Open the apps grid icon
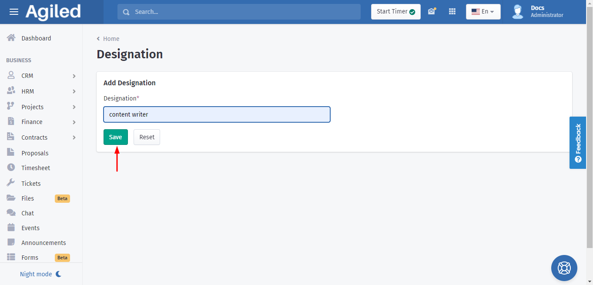The image size is (593, 285). click(x=452, y=12)
